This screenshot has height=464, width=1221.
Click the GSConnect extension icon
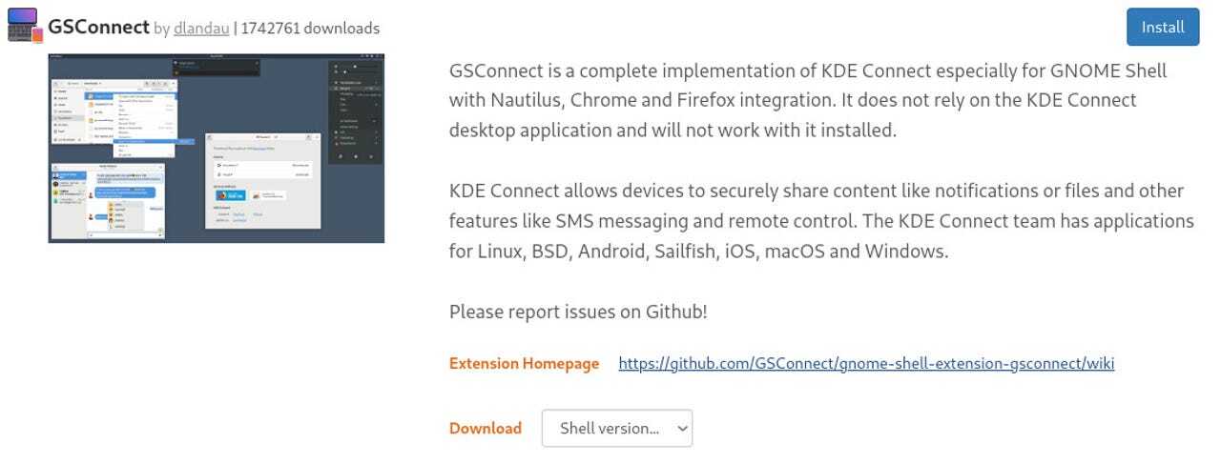click(25, 26)
